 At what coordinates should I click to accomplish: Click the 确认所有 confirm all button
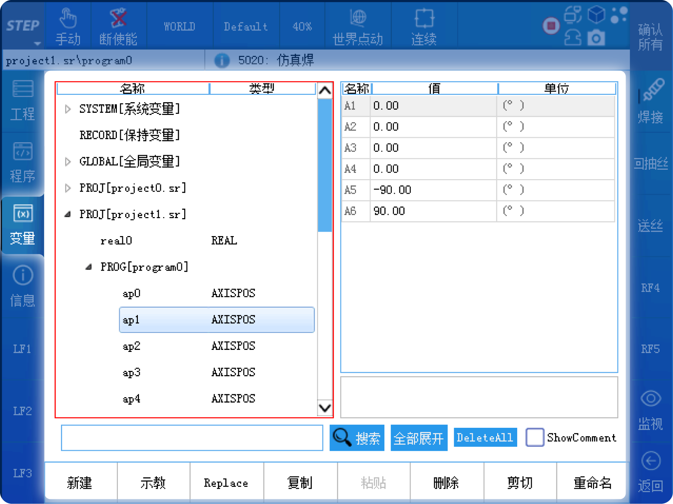[x=650, y=37]
